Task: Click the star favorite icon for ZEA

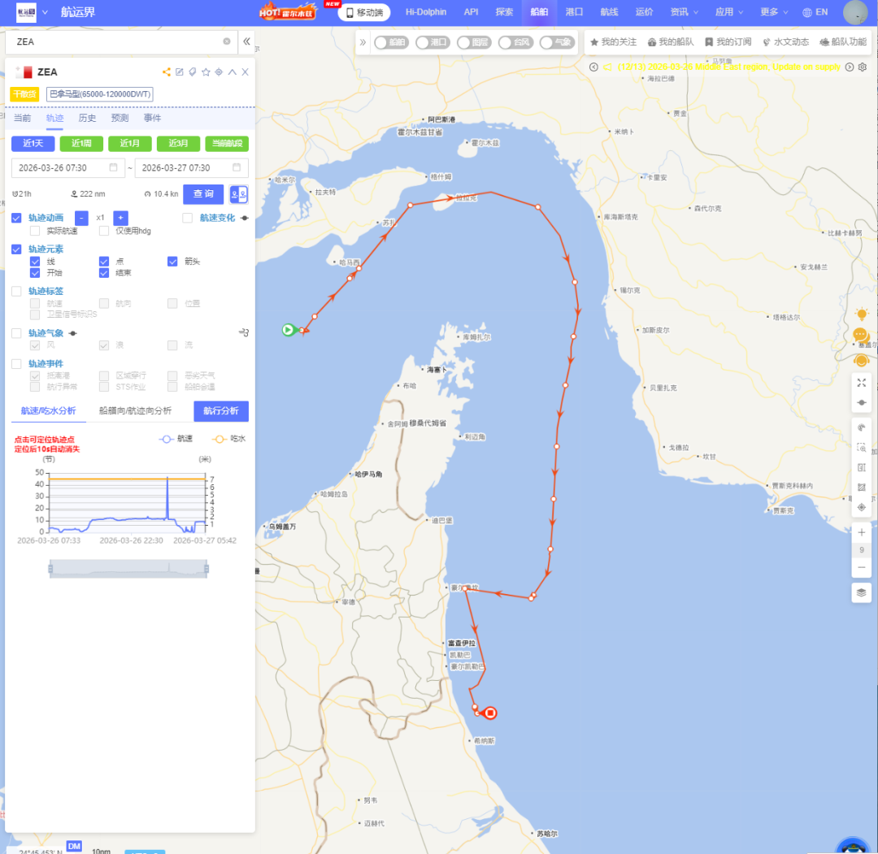Action: click(206, 72)
